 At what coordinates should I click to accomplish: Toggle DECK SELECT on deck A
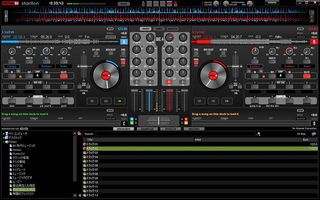tap(111, 53)
